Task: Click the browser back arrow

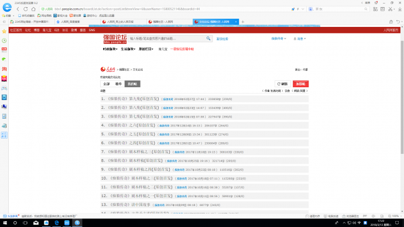Action: click(x=18, y=9)
